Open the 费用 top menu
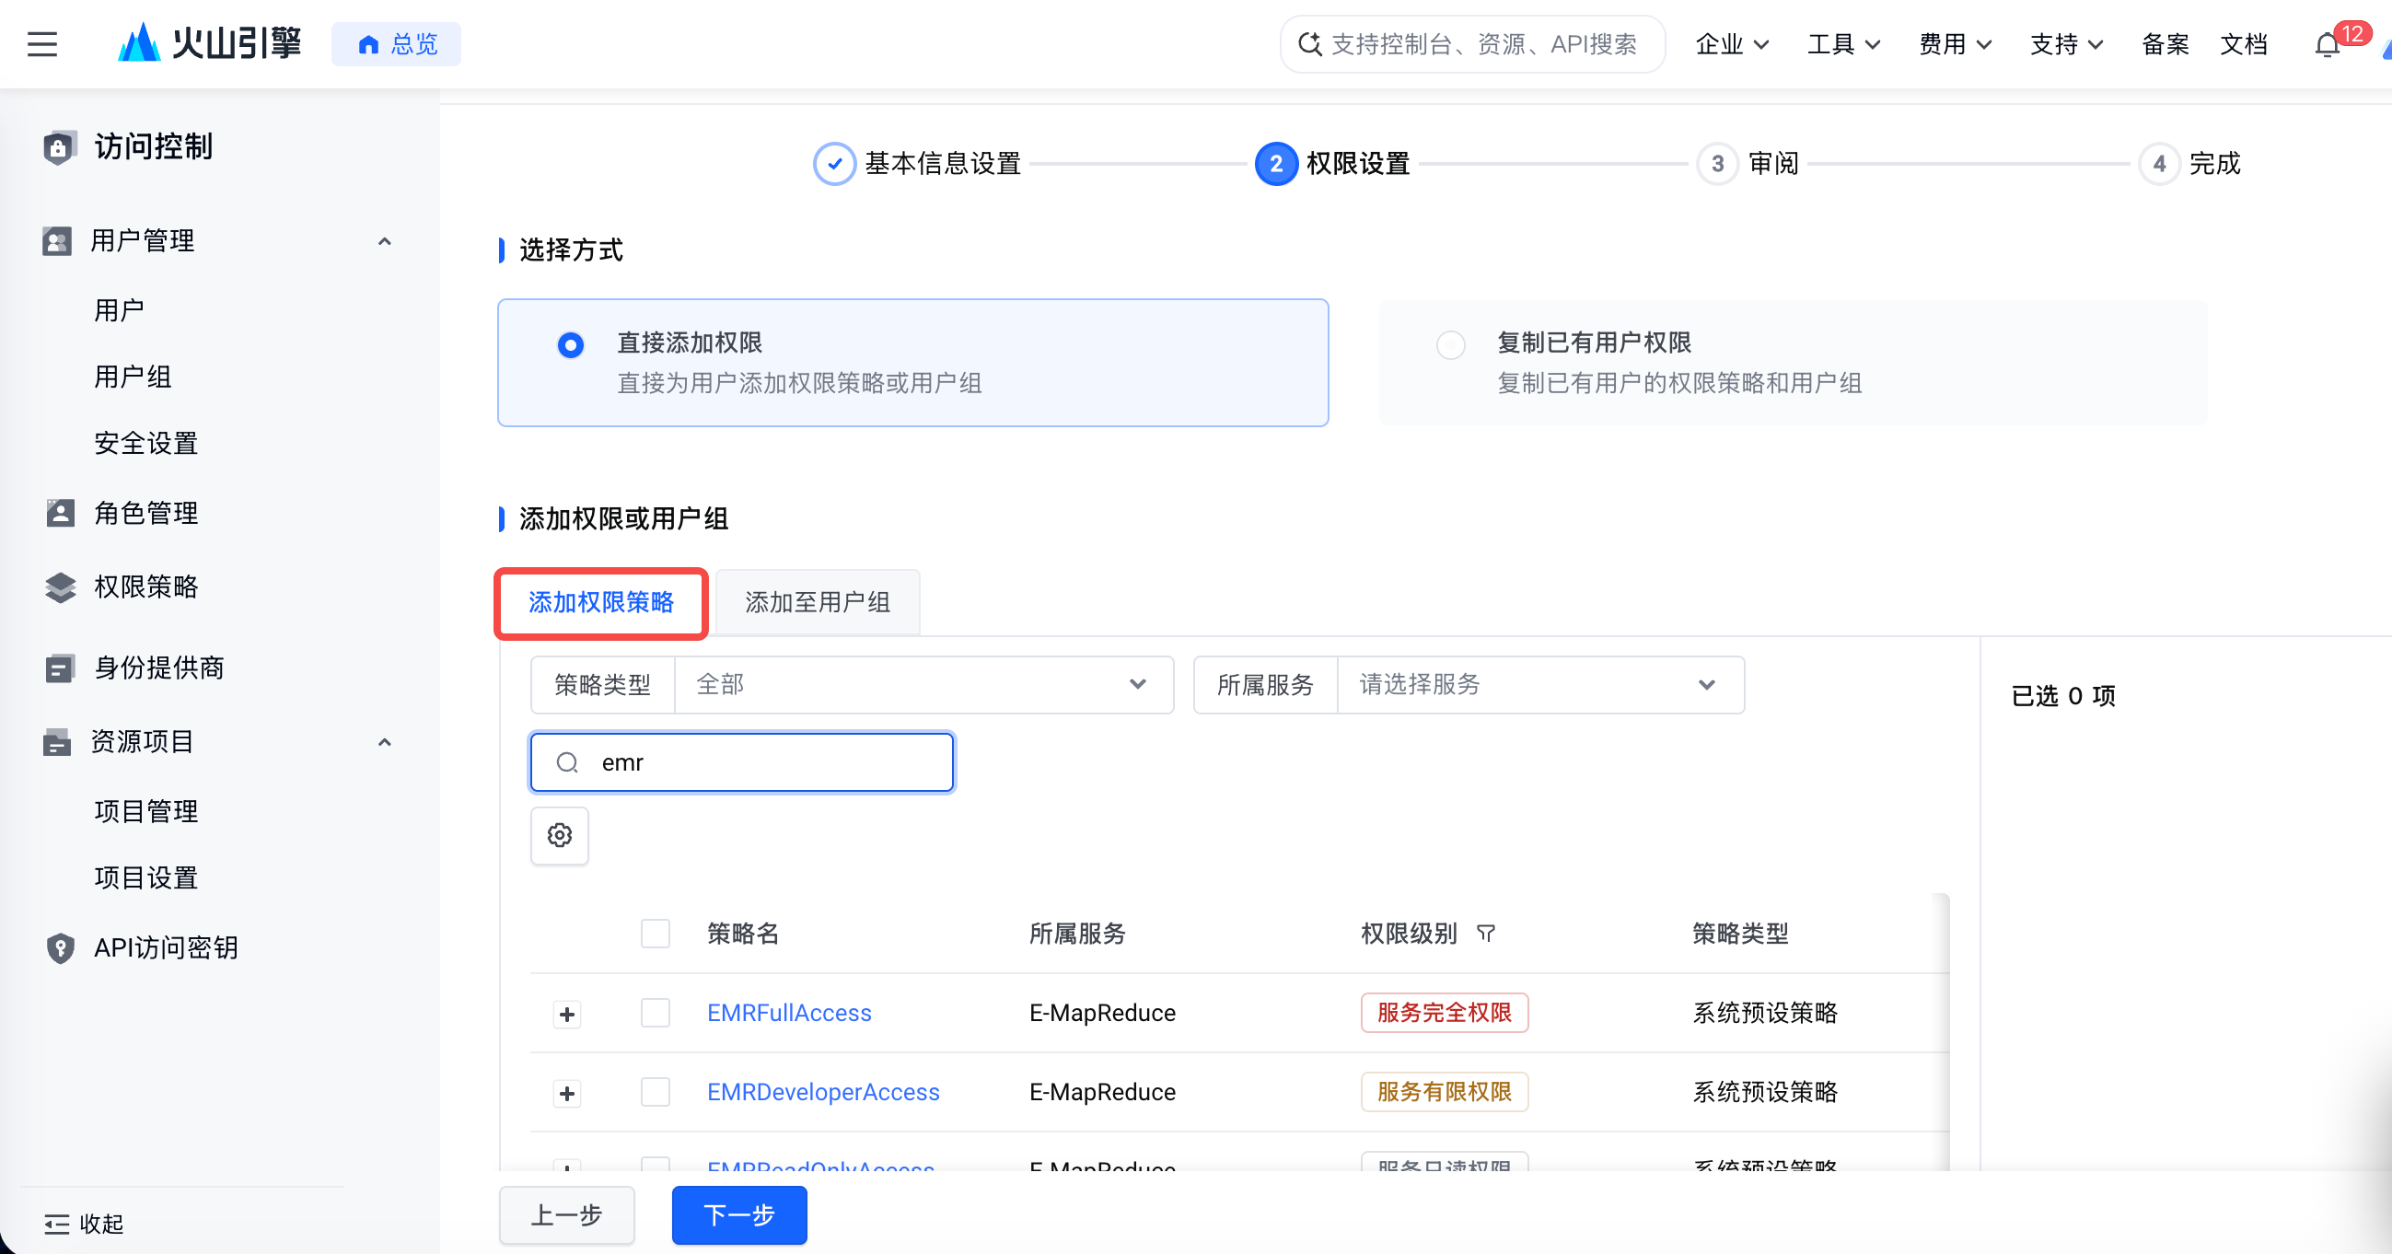 coord(1955,43)
